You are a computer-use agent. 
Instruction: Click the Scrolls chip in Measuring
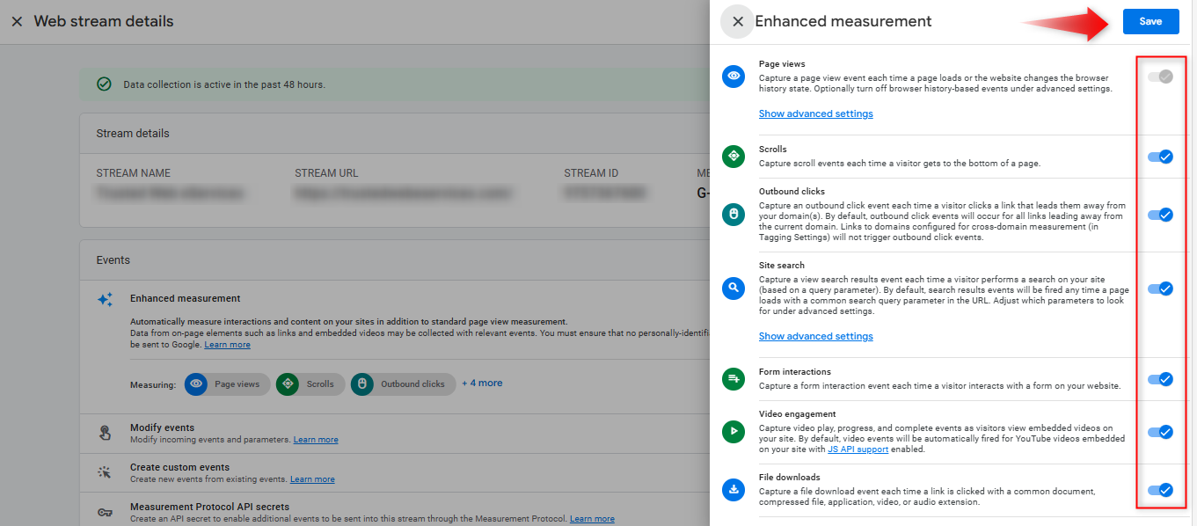[310, 384]
